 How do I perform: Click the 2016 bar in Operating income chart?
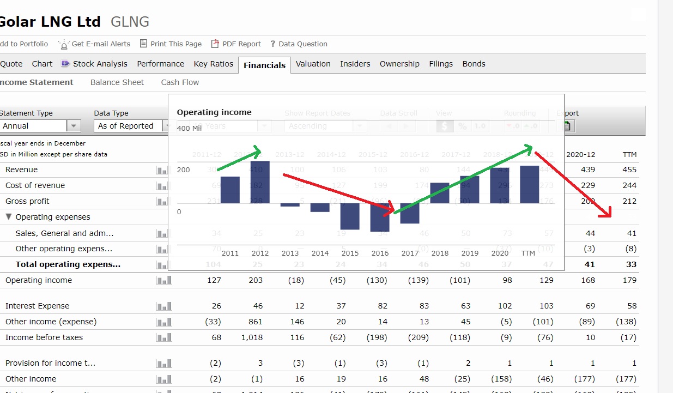(380, 217)
